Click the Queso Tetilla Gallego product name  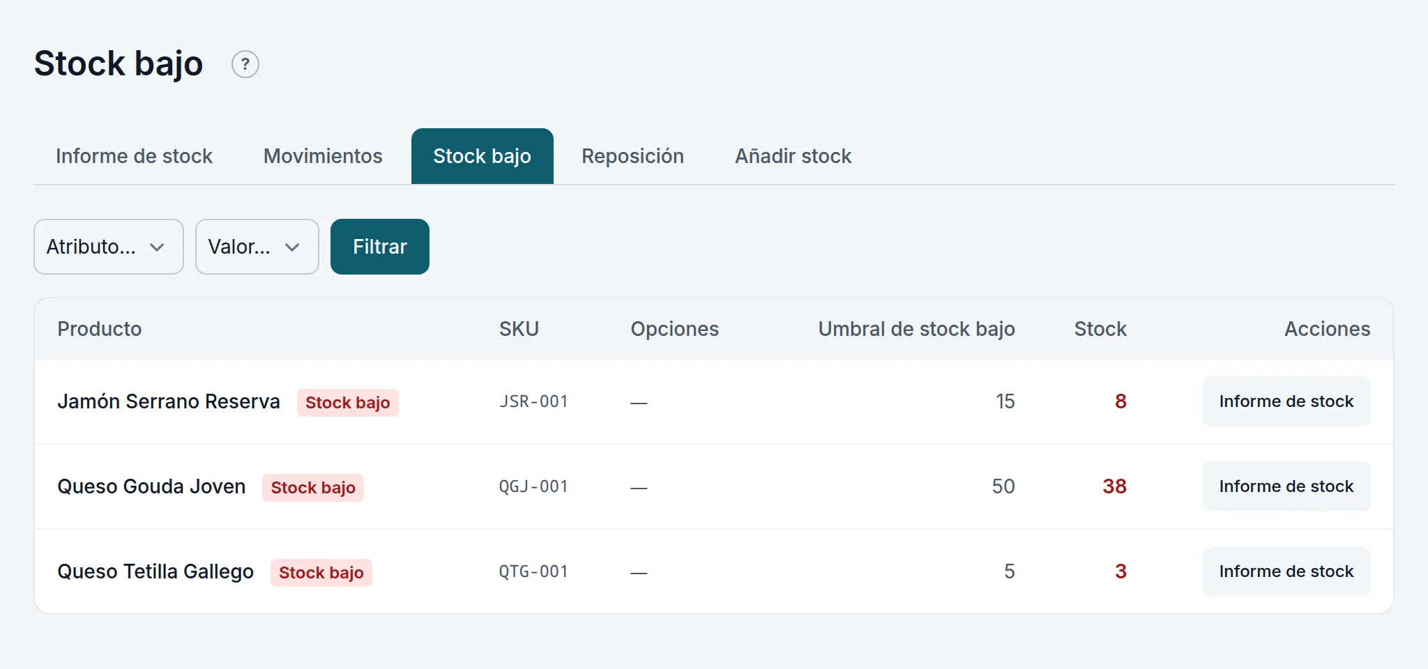pyautogui.click(x=155, y=571)
